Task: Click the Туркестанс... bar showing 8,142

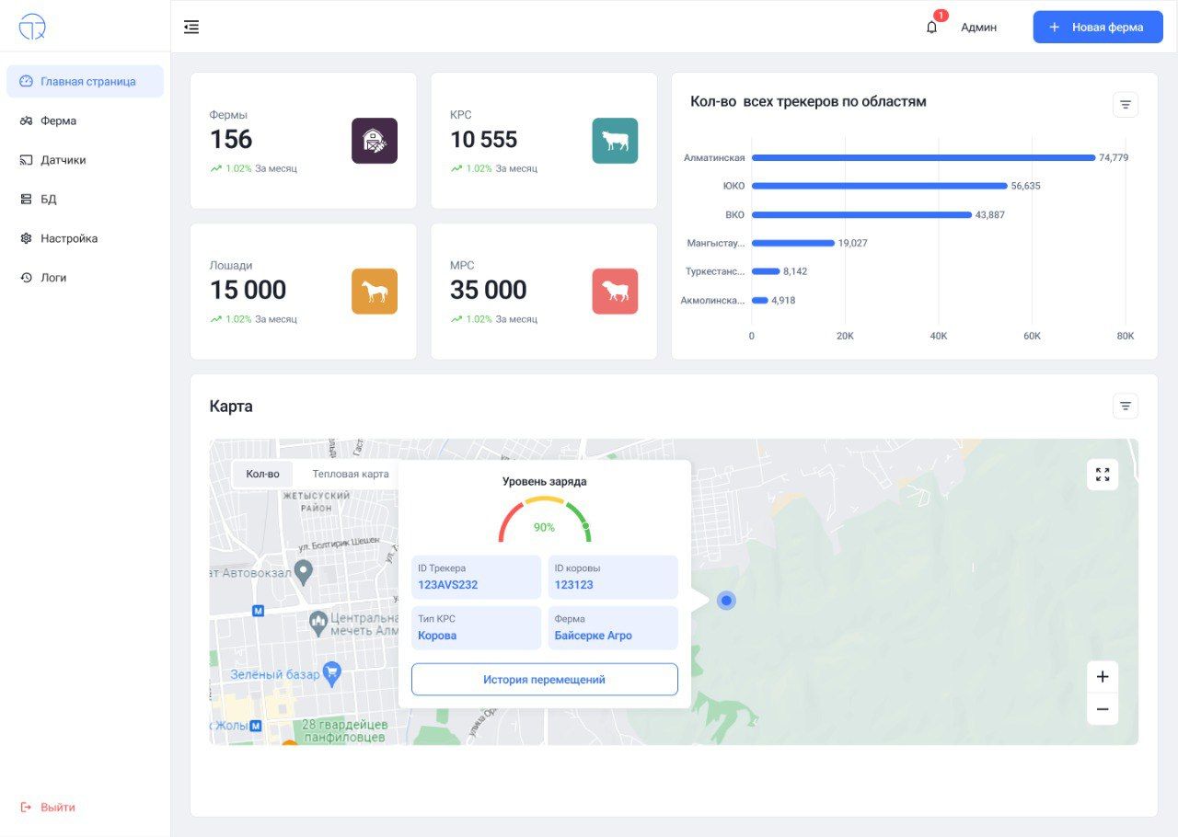Action: pyautogui.click(x=766, y=271)
